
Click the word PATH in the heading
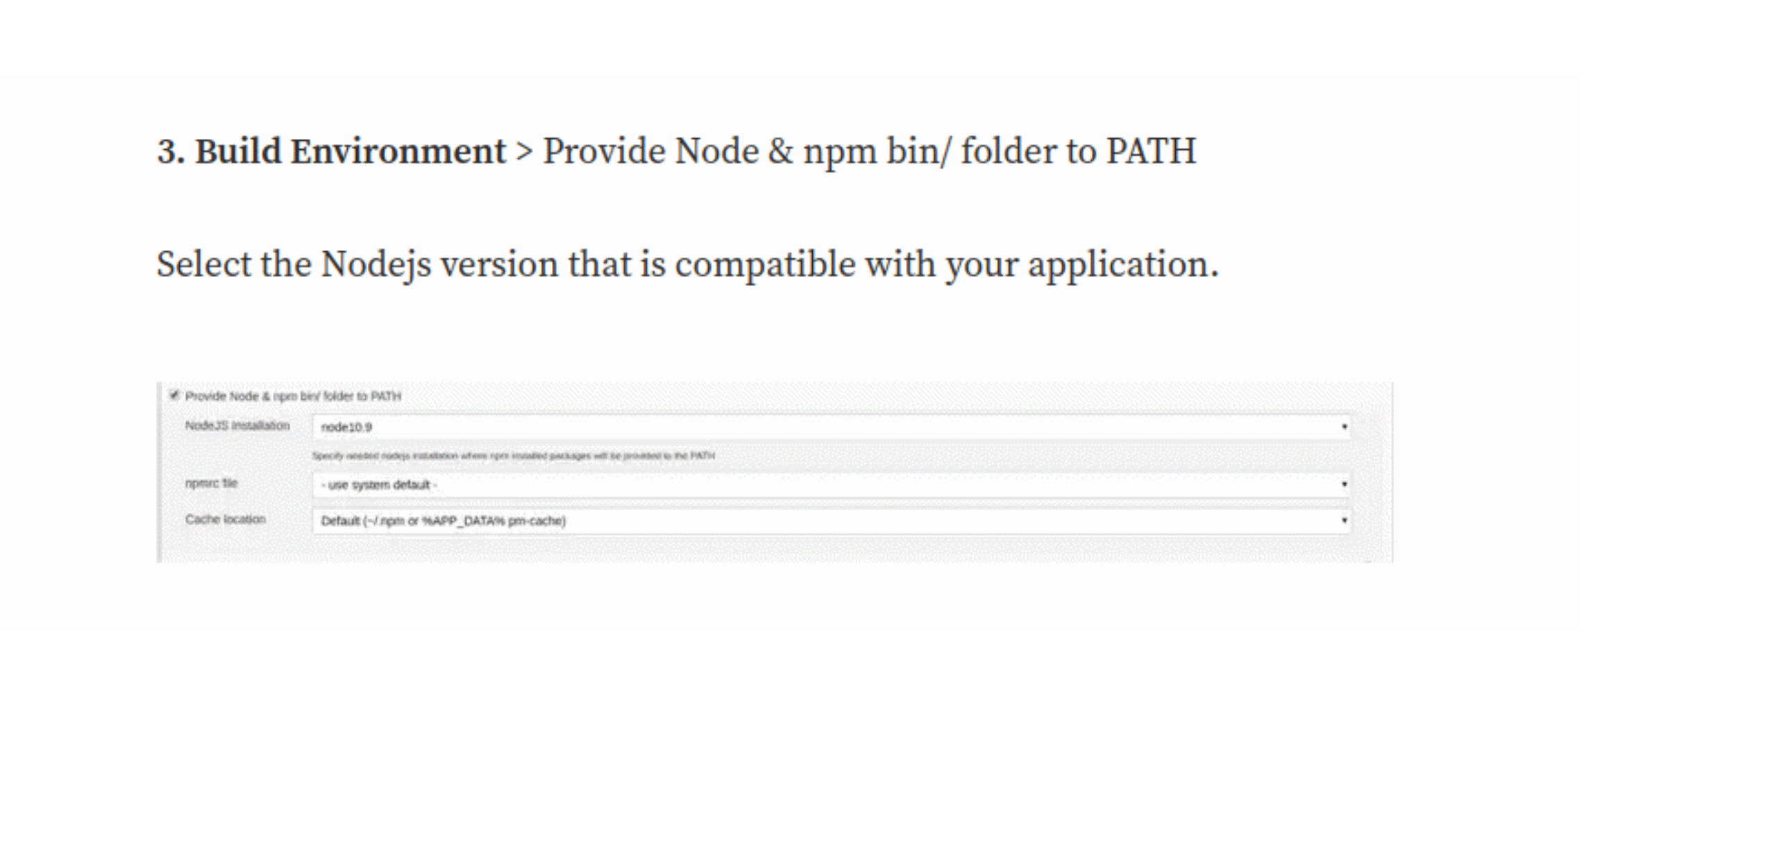click(x=1151, y=151)
